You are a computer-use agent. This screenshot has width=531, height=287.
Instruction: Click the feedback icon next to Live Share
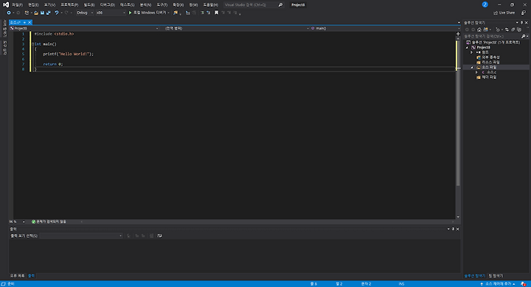(x=524, y=13)
